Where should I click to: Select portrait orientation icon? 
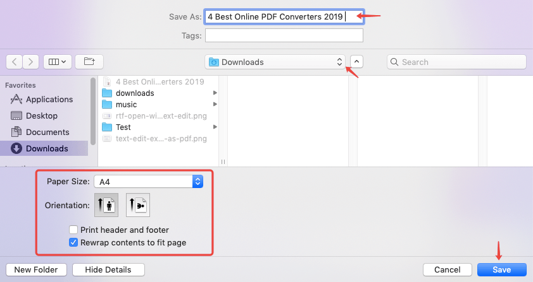[x=106, y=205]
